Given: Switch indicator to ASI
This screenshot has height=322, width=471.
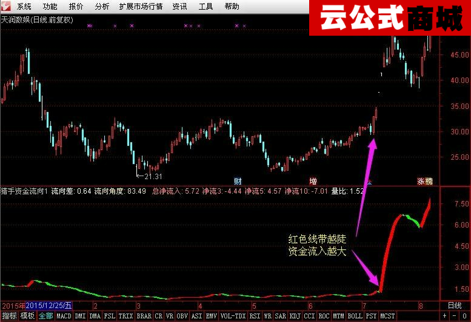Looking at the screenshot, I should point(197,316).
